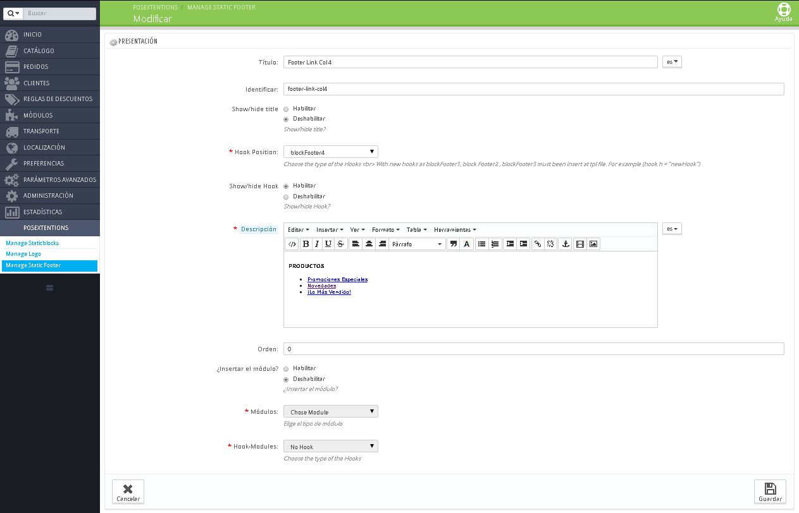Click the Orden input field

coord(534,349)
